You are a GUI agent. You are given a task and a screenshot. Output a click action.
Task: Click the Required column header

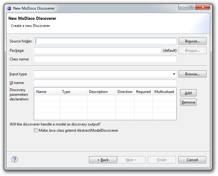click(x=143, y=92)
